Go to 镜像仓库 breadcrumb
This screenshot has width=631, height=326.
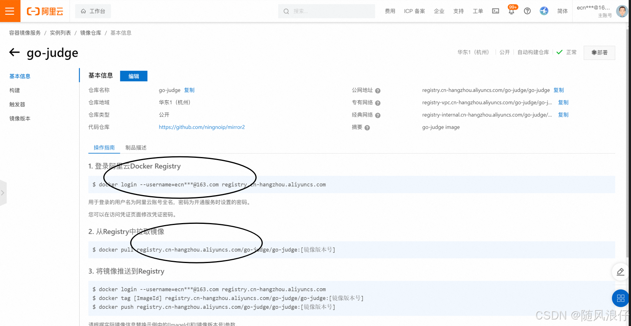click(91, 33)
